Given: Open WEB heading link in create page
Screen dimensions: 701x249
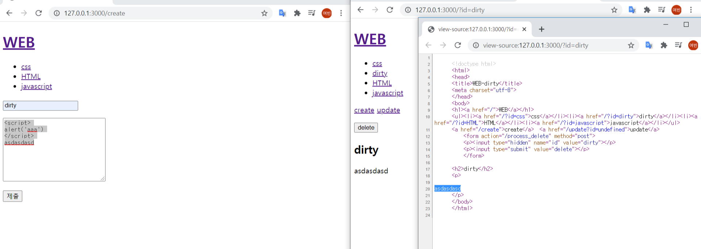Looking at the screenshot, I should click(19, 43).
